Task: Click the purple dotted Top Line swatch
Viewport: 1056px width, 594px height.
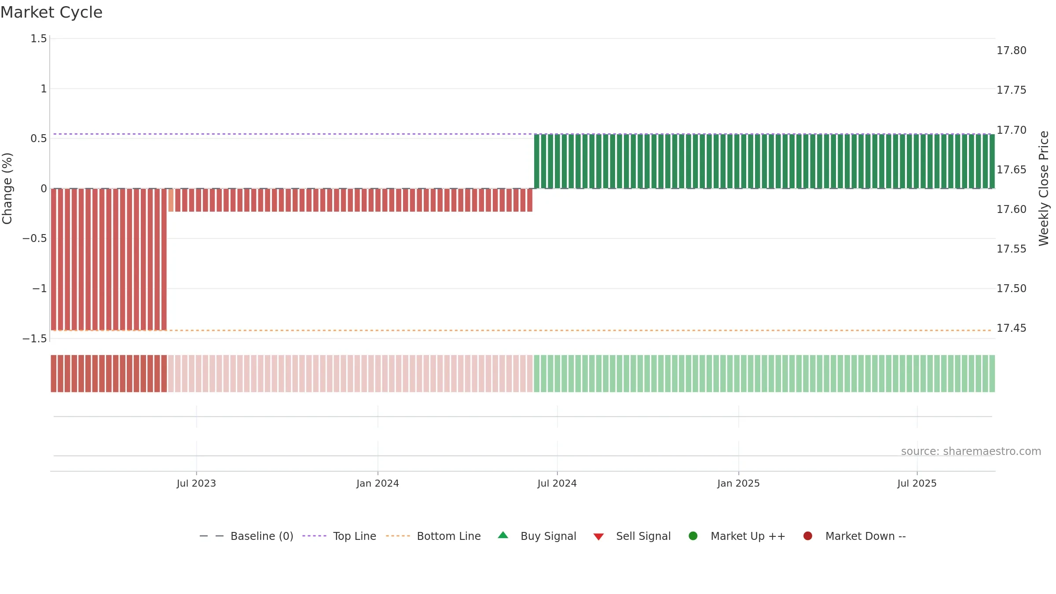Action: [x=314, y=536]
